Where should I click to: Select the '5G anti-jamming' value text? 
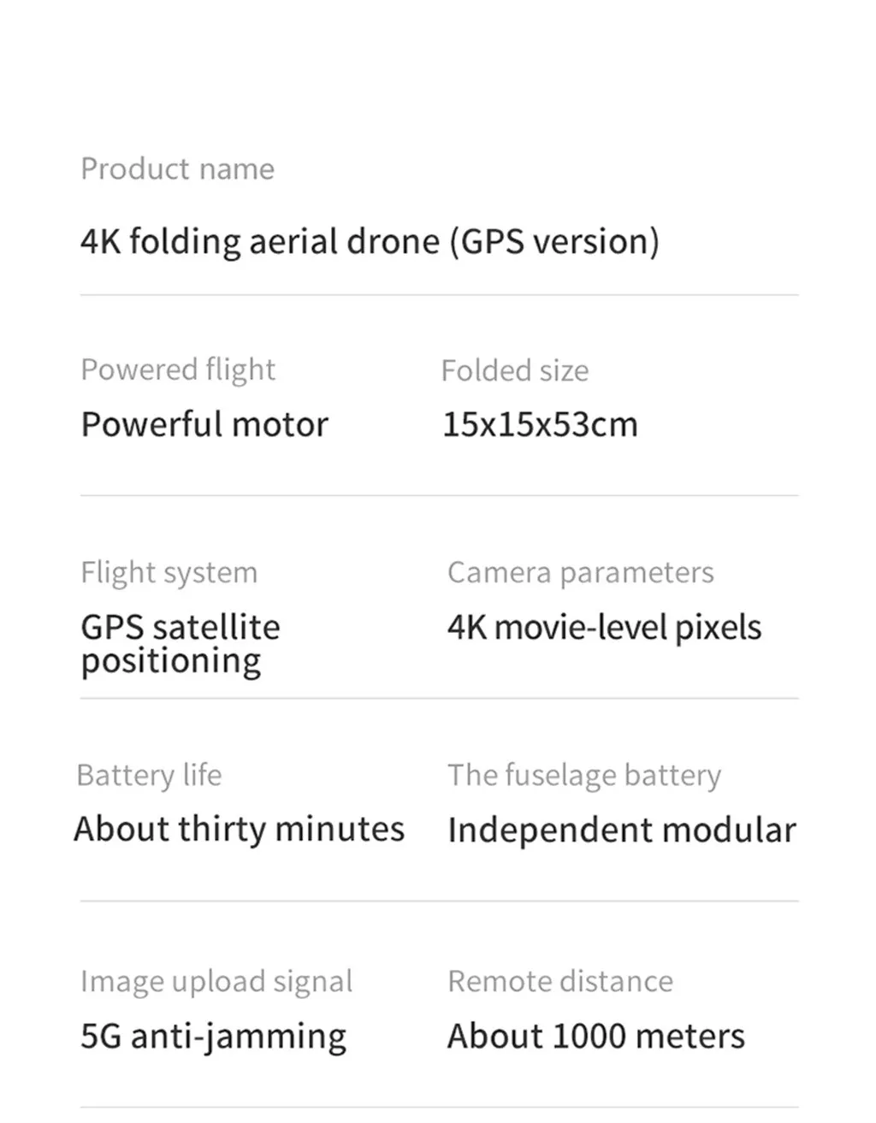[213, 1036]
